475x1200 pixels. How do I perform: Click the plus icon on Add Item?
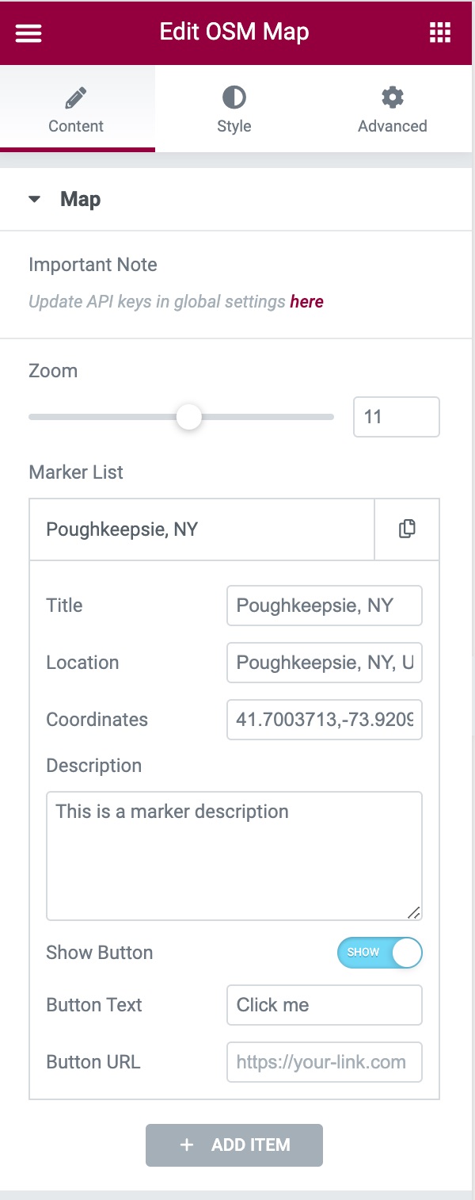pyautogui.click(x=187, y=1145)
